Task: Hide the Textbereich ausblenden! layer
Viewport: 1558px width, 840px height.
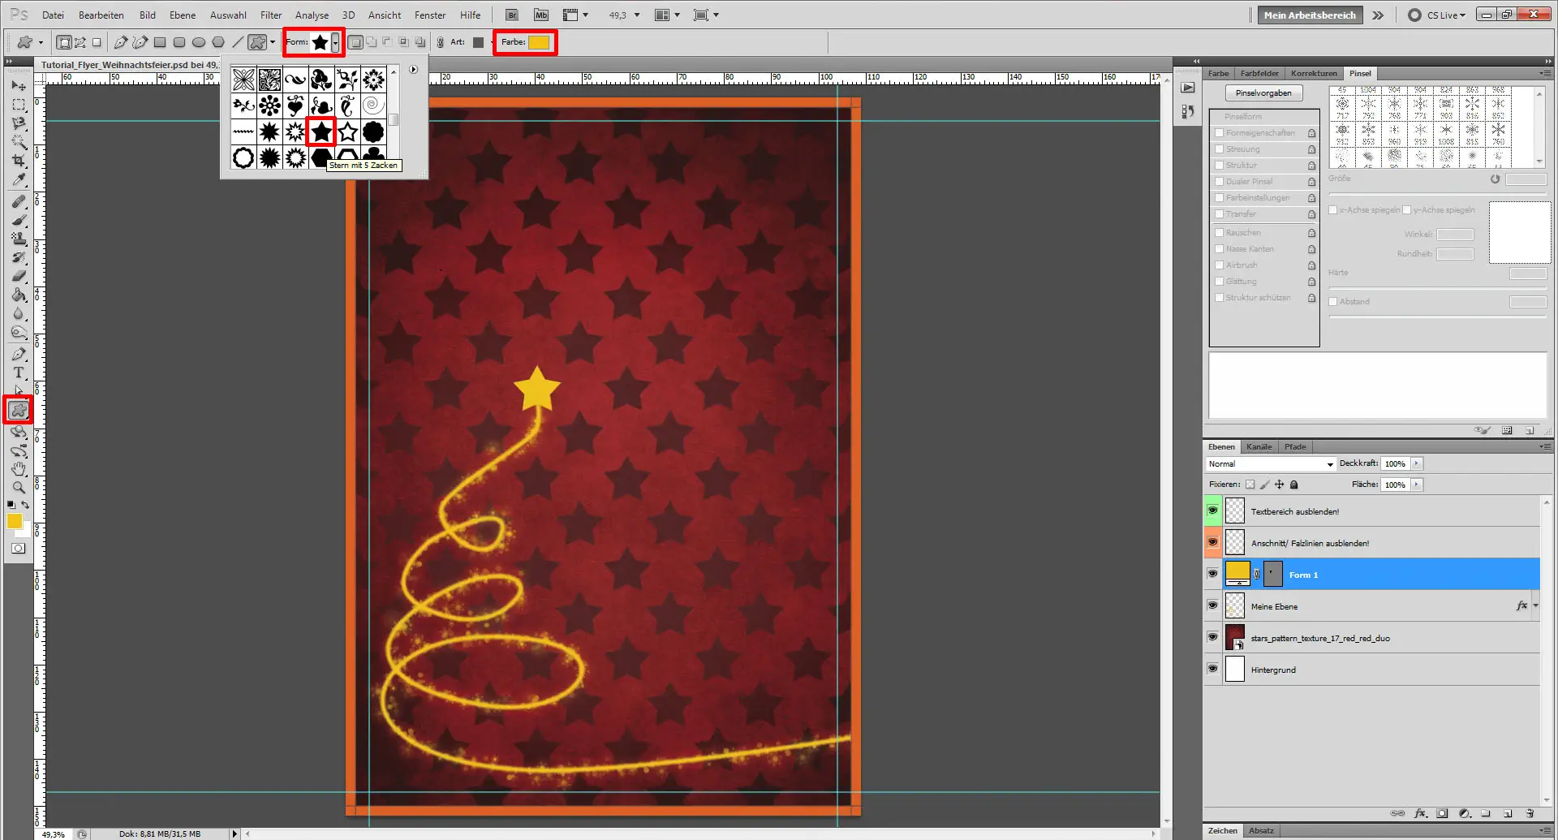Action: tap(1212, 510)
